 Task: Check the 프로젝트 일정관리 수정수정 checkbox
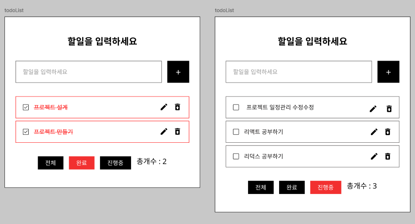pos(236,107)
